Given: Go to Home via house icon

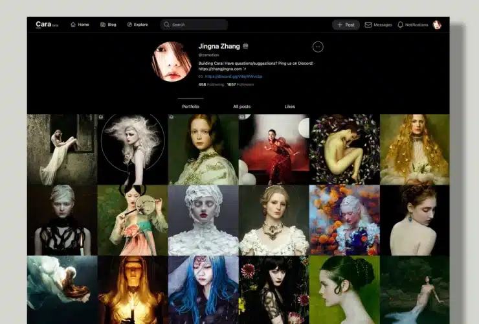Looking at the screenshot, I should pos(72,25).
